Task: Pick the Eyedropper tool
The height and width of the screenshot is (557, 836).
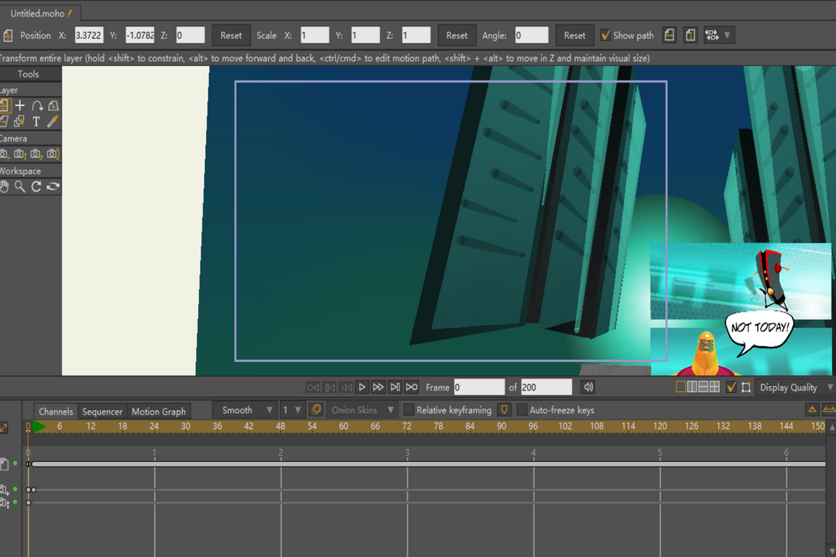Action: click(x=53, y=121)
